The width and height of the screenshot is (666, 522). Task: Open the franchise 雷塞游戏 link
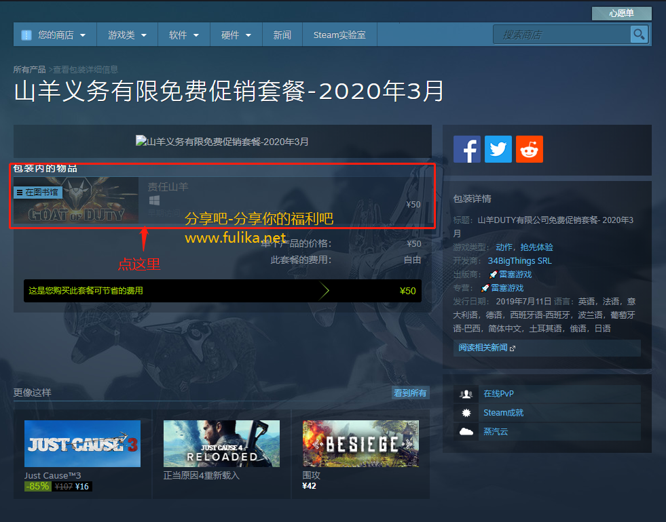(507, 288)
